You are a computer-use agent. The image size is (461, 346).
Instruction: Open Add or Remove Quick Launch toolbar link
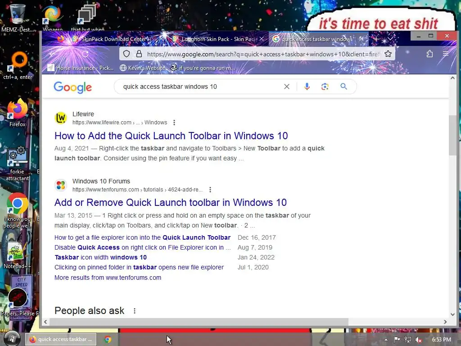(x=171, y=202)
